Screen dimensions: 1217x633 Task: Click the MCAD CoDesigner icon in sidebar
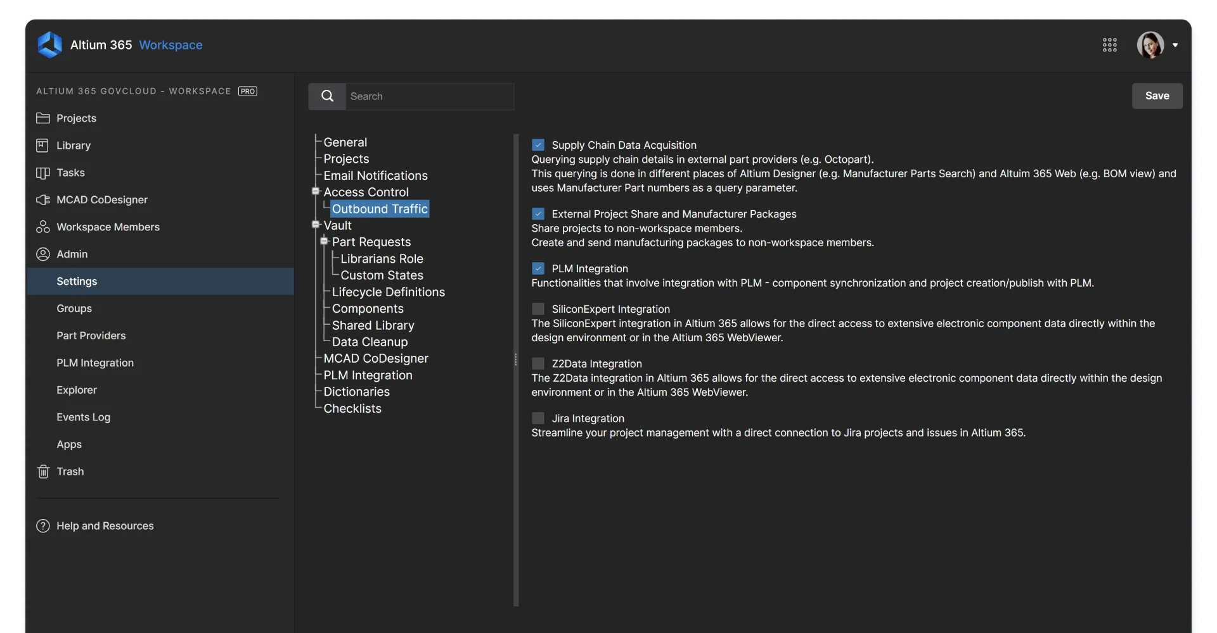(43, 200)
